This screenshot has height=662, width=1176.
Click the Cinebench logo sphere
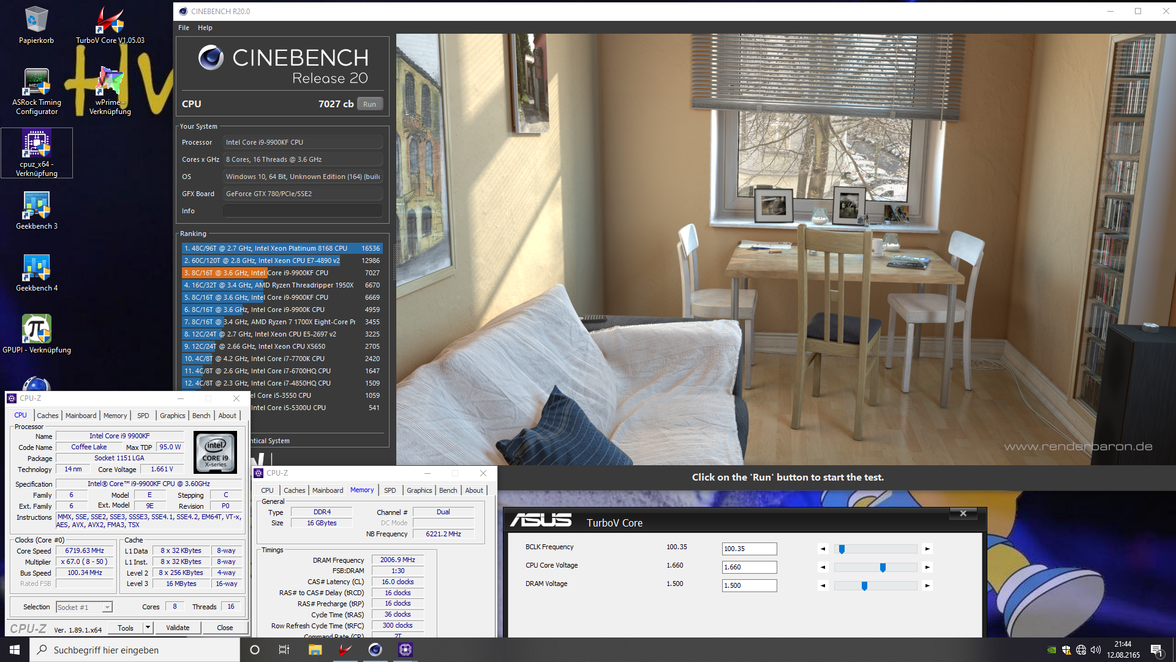click(x=211, y=58)
